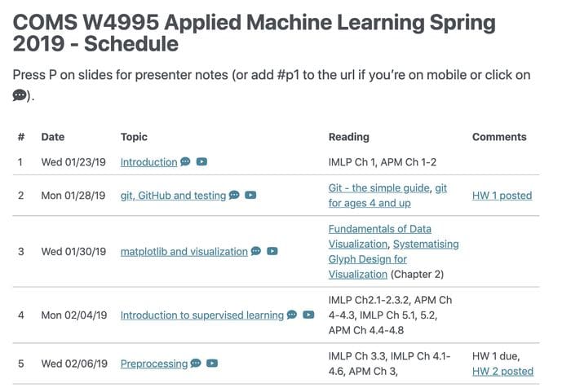
Task: Open presenter notes icon for Introduction lecture
Action: pyautogui.click(x=185, y=161)
